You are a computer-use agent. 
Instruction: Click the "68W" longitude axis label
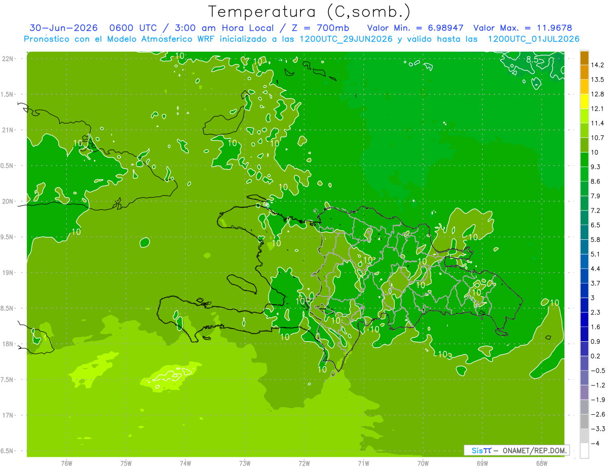coord(542,463)
